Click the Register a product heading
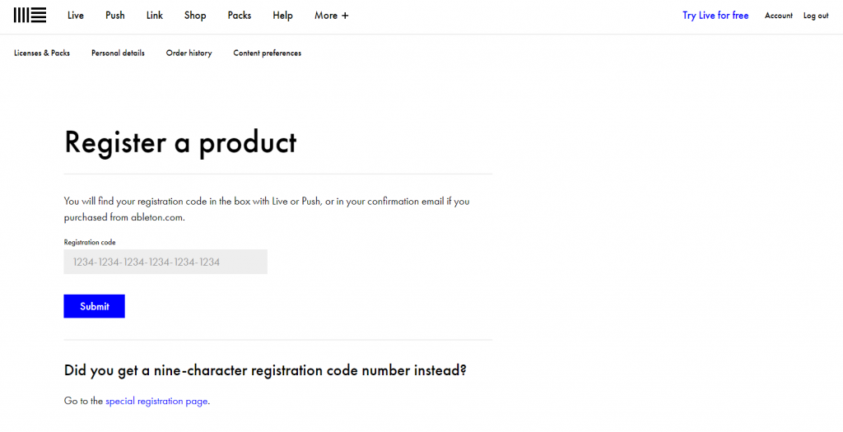The height and width of the screenshot is (432, 843). 180,142
